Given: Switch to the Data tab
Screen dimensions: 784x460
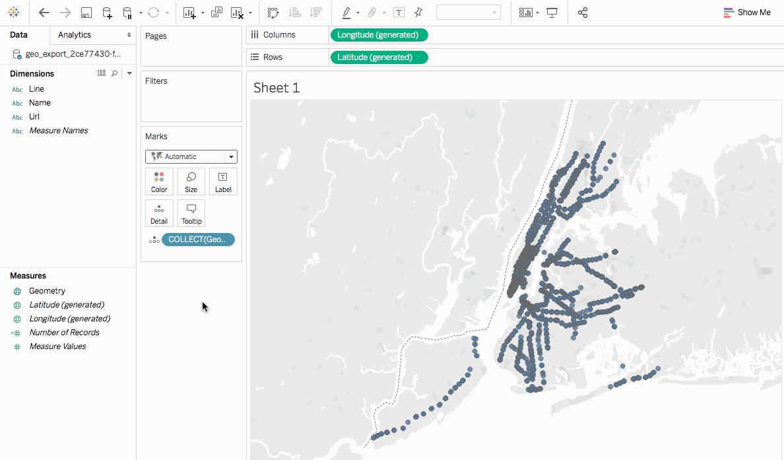Looking at the screenshot, I should [18, 34].
